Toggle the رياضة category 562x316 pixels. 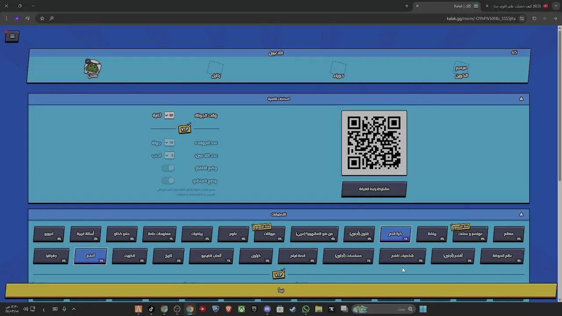(432, 234)
